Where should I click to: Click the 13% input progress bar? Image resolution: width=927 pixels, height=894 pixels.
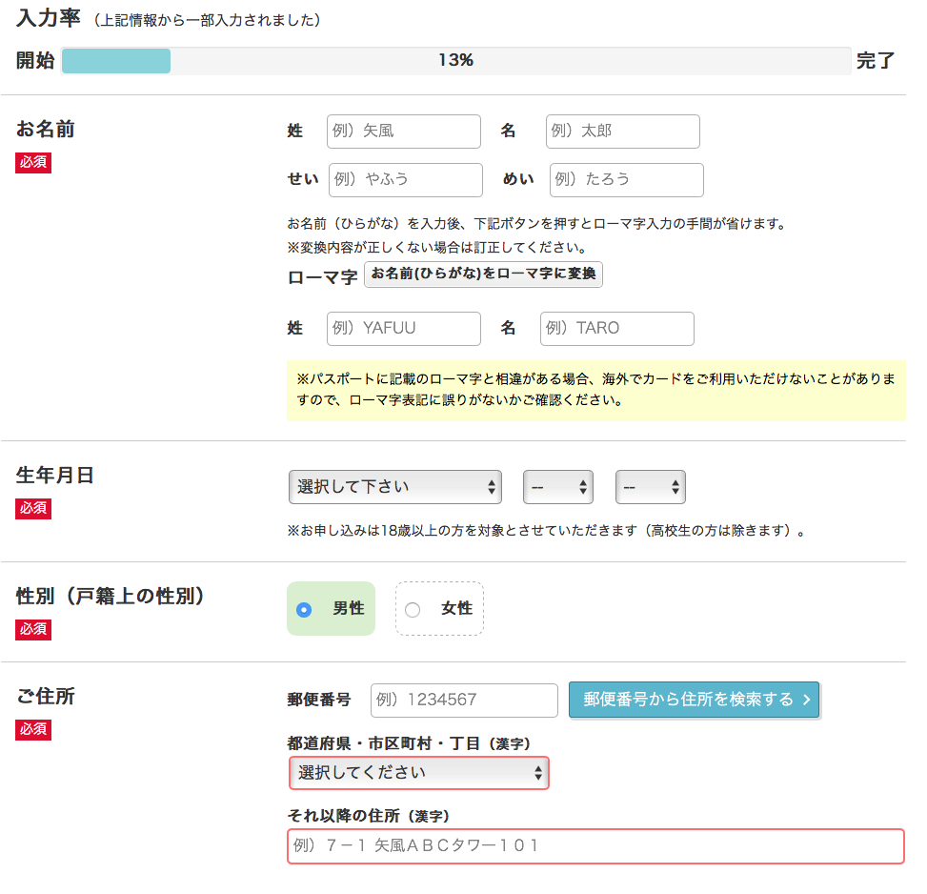tap(455, 61)
